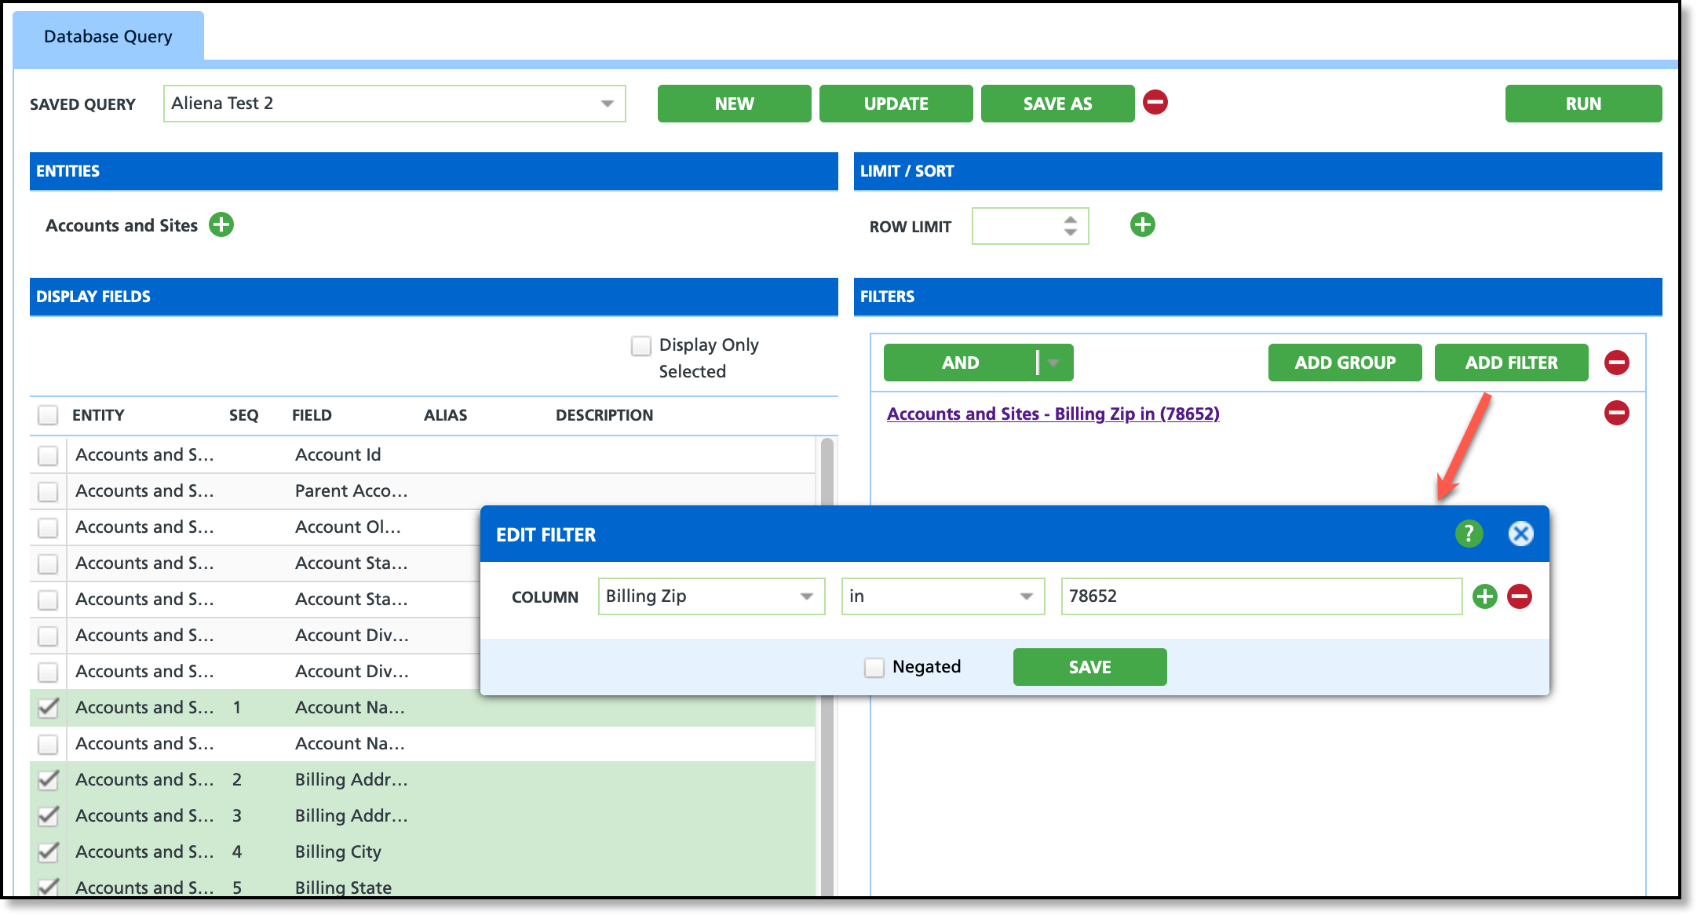
Task: Check the Account Id field row
Action: click(x=49, y=455)
